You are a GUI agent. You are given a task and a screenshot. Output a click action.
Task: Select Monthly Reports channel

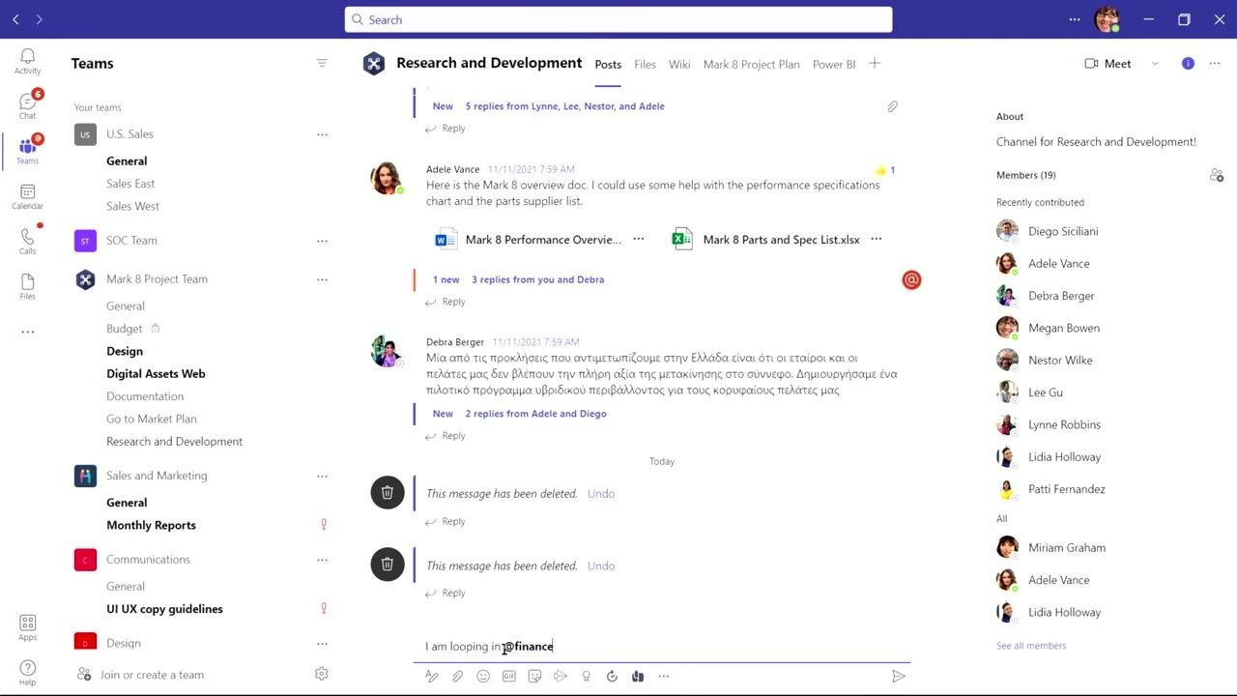[x=151, y=526]
